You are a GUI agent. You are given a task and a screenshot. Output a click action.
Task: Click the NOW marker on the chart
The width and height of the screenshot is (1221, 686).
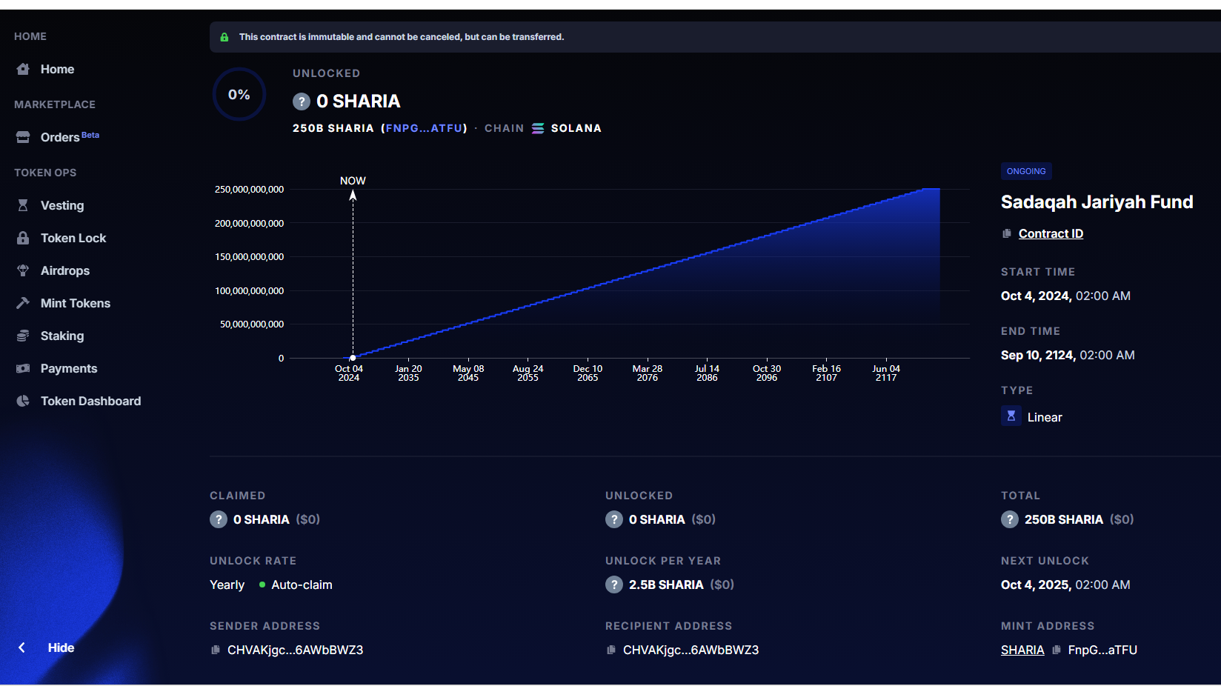pos(353,181)
